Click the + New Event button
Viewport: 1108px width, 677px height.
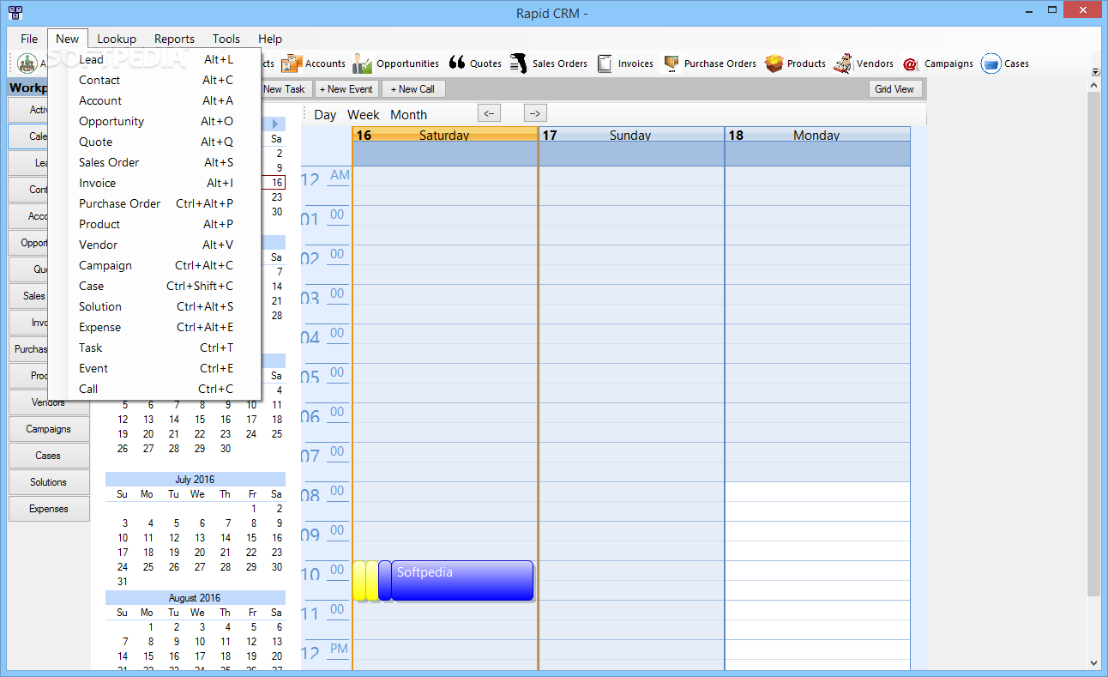tap(346, 89)
